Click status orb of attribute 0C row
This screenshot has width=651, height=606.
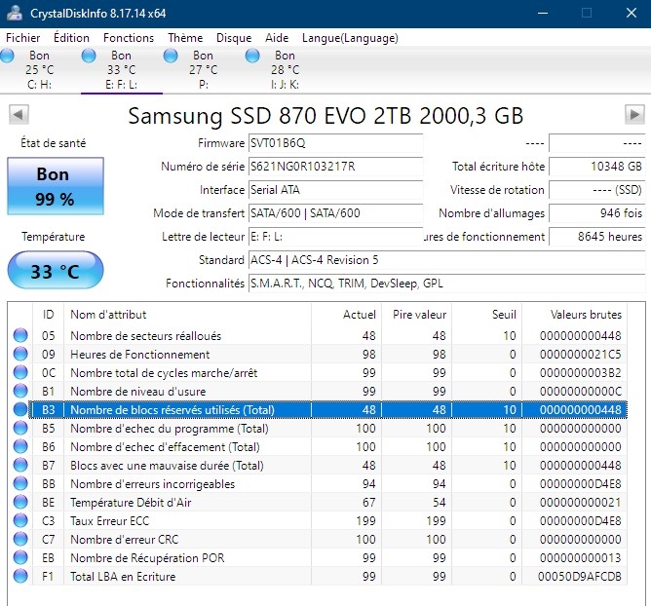(20, 372)
